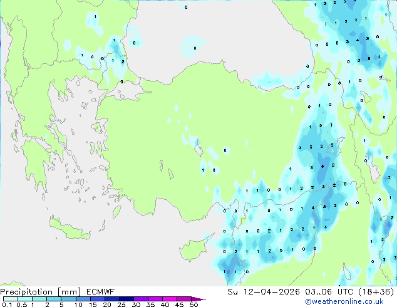The width and height of the screenshot is (397, 307).
Task: Click the legend value '30'
Action: (x=136, y=304)
